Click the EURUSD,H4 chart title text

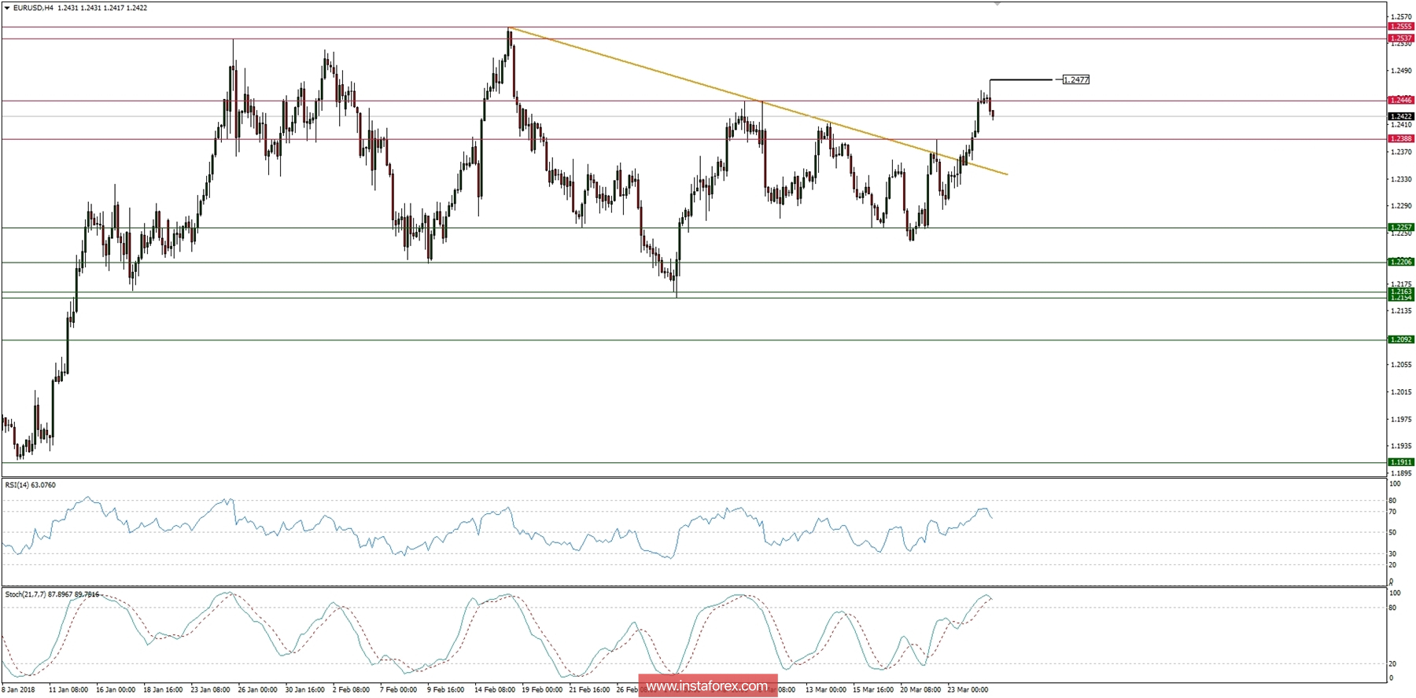[33, 8]
